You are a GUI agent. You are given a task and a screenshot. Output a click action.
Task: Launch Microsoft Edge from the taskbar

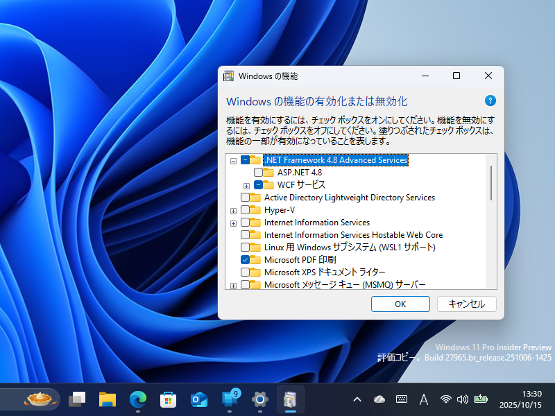[137, 399]
